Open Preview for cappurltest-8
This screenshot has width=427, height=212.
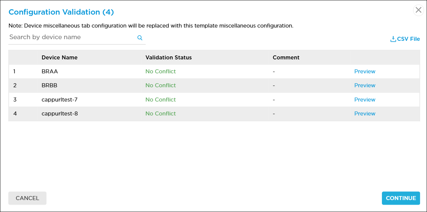pyautogui.click(x=365, y=113)
